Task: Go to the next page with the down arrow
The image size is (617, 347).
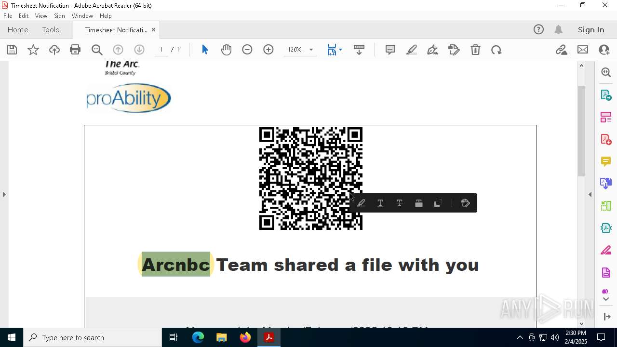Action: coord(139,50)
